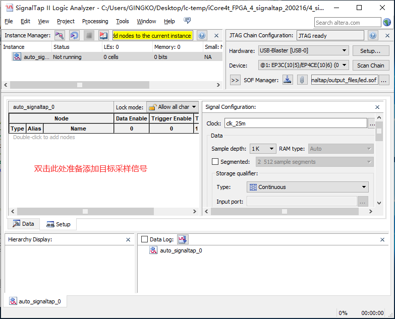395x319 pixels.
Task: Open the Hardware USB-Blaster dropdown
Action: (x=303, y=51)
